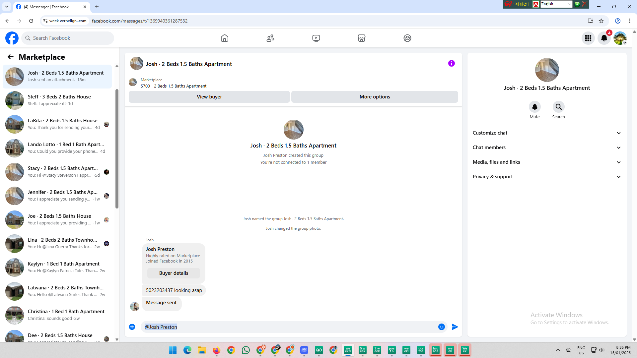Screen dimensions: 637x358
Task: Click the send message arrow
Action: click(455, 327)
